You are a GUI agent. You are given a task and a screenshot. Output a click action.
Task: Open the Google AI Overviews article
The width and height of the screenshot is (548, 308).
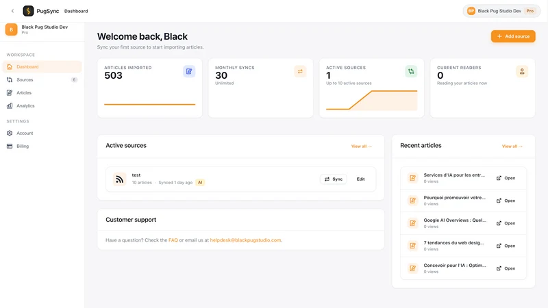(506, 223)
